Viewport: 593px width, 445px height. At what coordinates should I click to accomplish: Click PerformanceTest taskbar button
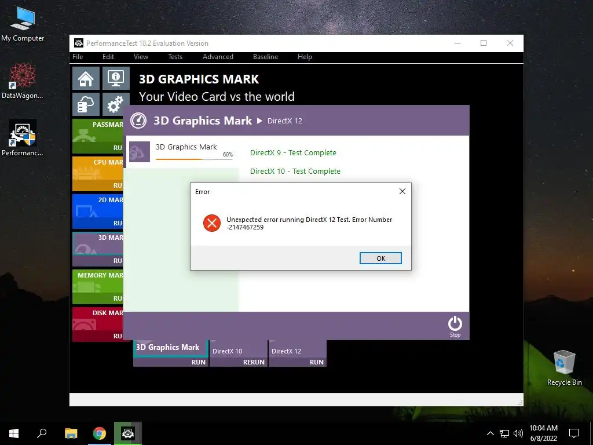point(128,433)
